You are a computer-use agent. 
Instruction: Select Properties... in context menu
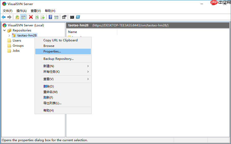click(63, 51)
